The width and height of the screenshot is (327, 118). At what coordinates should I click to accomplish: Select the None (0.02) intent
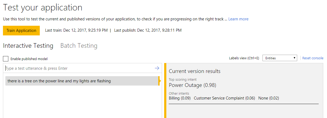[x=268, y=98]
